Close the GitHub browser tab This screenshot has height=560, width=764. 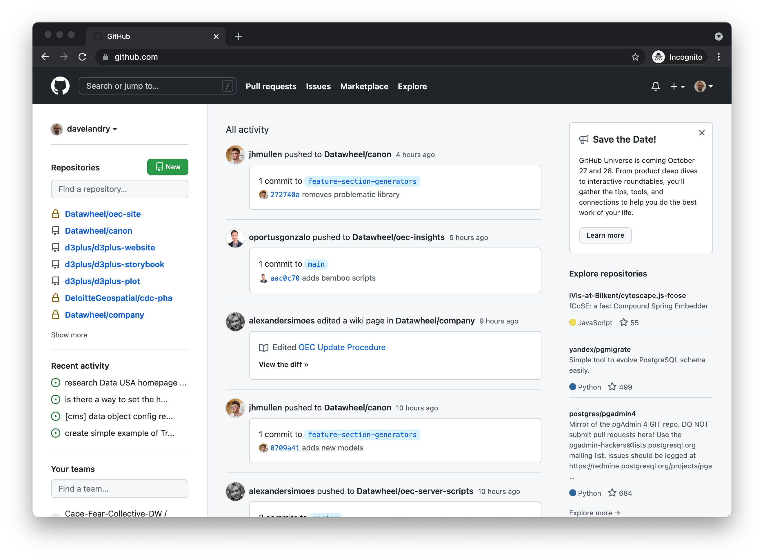(x=216, y=36)
